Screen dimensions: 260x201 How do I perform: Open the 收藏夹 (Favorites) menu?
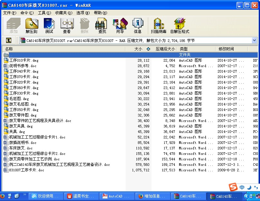(x=63, y=13)
